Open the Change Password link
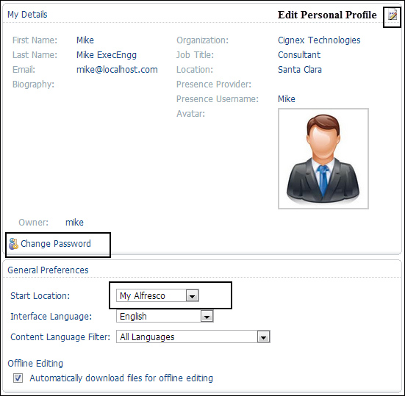 [56, 244]
